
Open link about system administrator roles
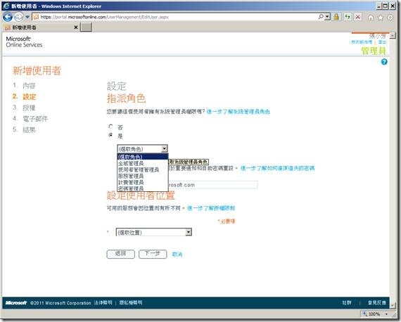238,111
